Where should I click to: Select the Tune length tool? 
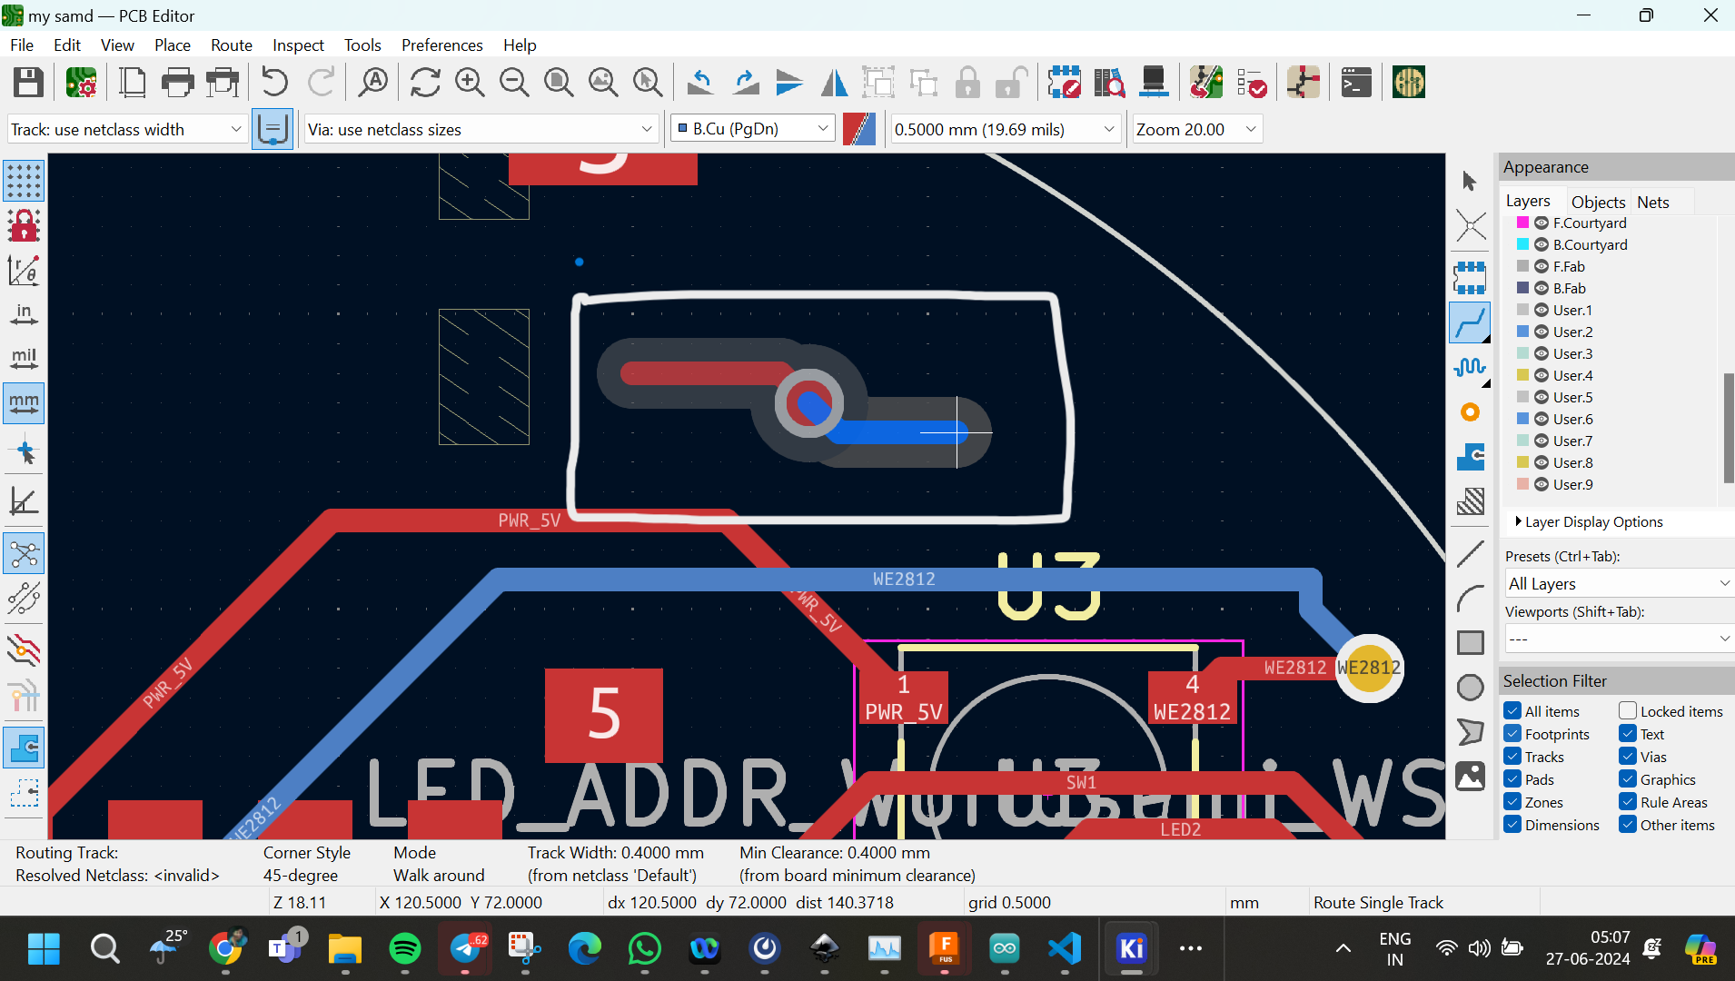[1470, 367]
